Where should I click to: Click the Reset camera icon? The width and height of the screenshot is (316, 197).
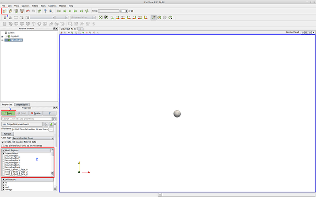[x=101, y=17]
